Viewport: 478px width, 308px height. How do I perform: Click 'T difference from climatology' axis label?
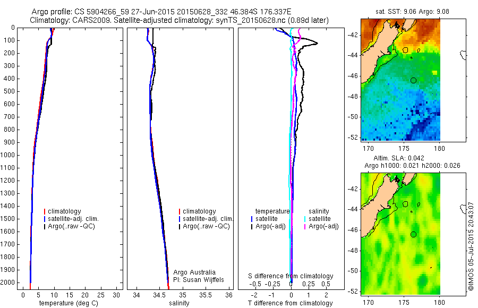click(x=290, y=303)
